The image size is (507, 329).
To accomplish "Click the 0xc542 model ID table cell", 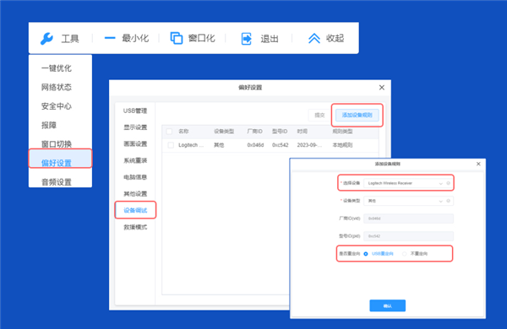I will tap(280, 145).
